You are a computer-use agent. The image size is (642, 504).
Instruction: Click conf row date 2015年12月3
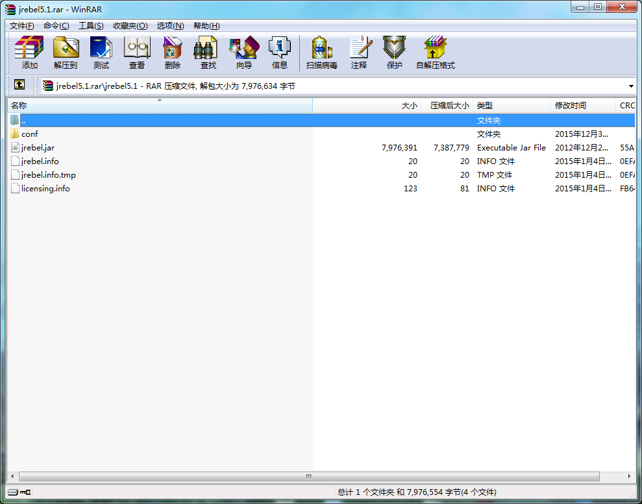tap(582, 134)
